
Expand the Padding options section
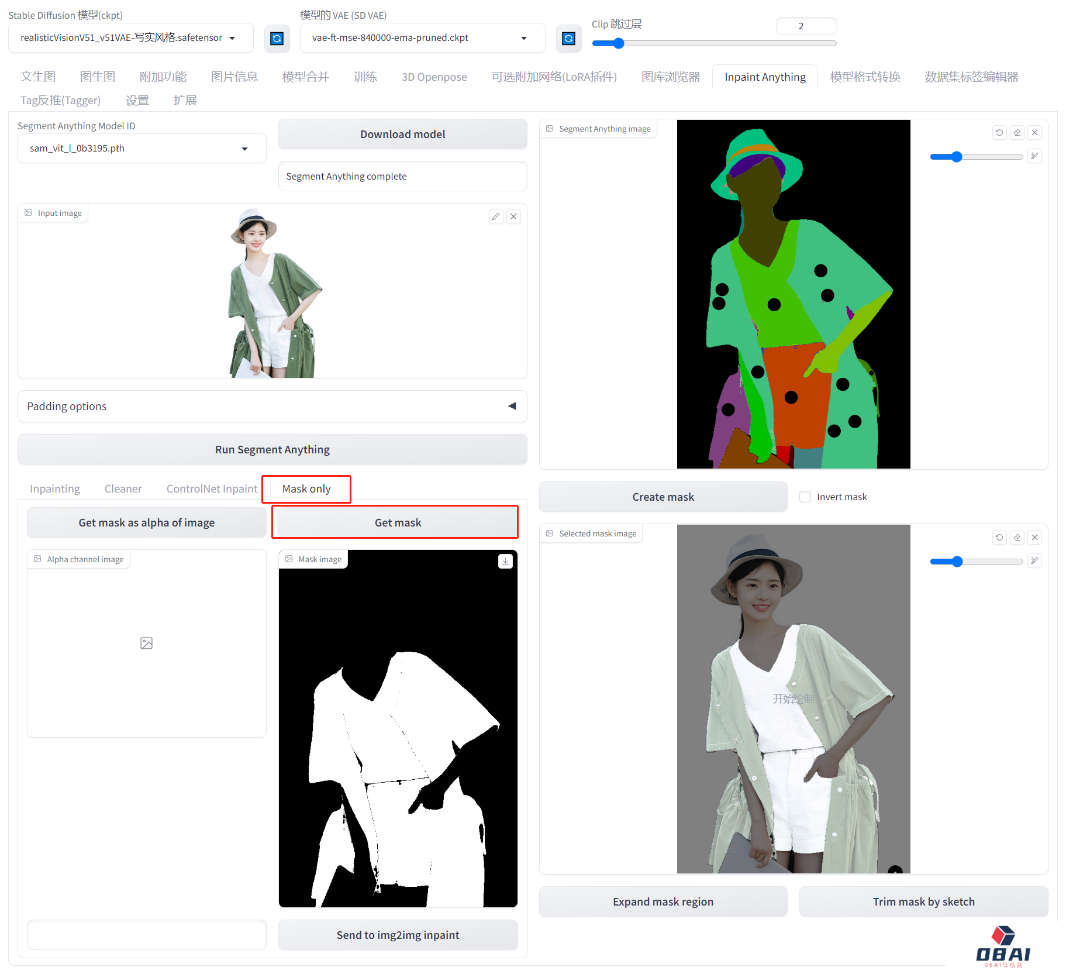[512, 406]
